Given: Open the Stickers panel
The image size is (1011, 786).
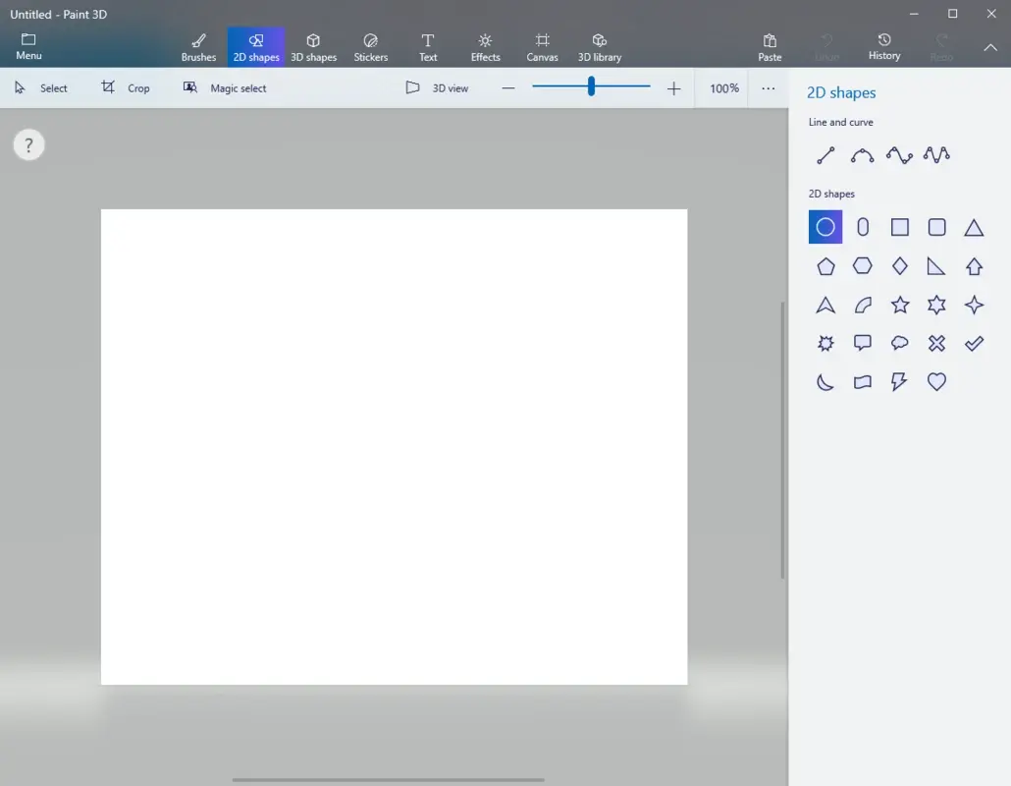Looking at the screenshot, I should coord(371,46).
